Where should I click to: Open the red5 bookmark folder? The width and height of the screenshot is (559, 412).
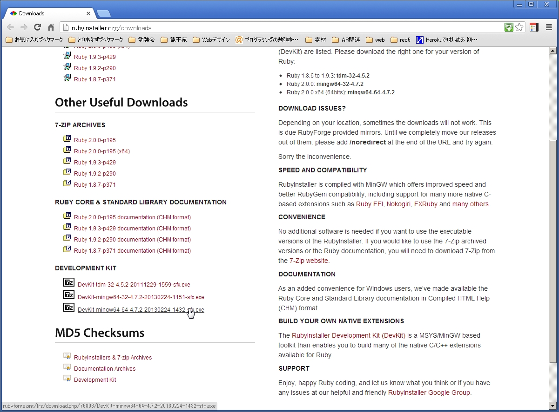pyautogui.click(x=401, y=40)
